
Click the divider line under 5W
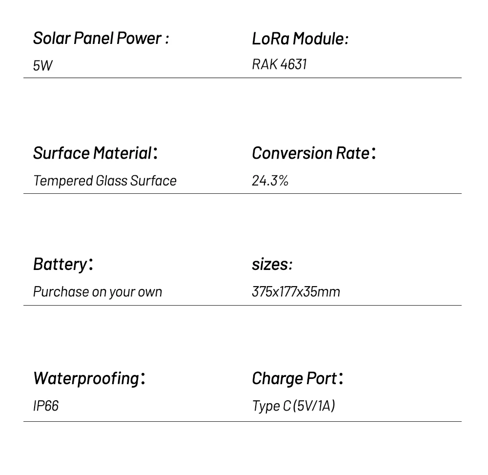click(x=243, y=78)
